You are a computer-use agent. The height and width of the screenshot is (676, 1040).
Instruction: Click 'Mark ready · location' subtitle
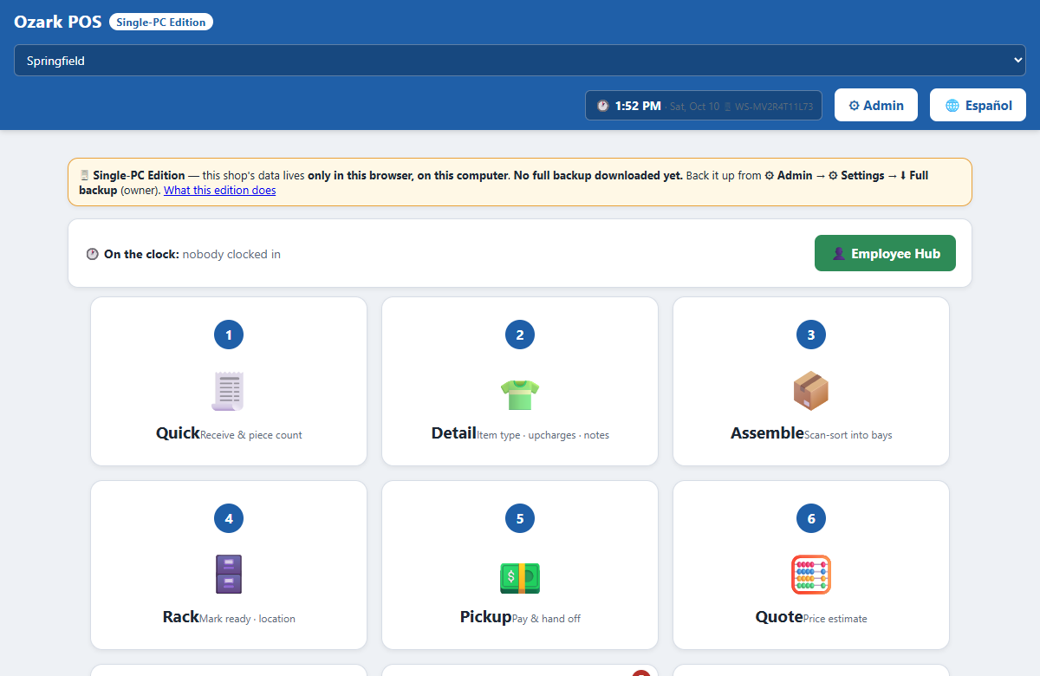click(248, 619)
